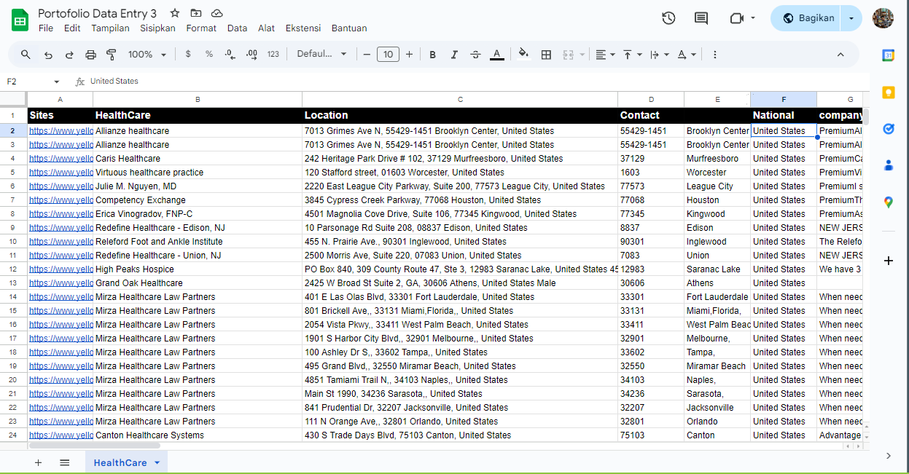The height and width of the screenshot is (474, 909).
Task: Click the Bagikan share button
Action: point(807,18)
